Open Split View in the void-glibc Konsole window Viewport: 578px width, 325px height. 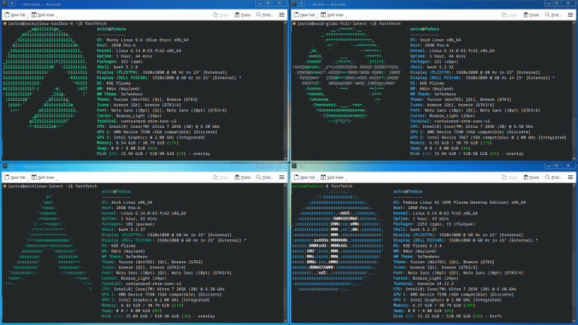tap(332, 15)
